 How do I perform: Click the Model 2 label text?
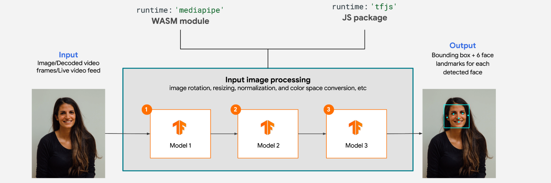pos(268,146)
